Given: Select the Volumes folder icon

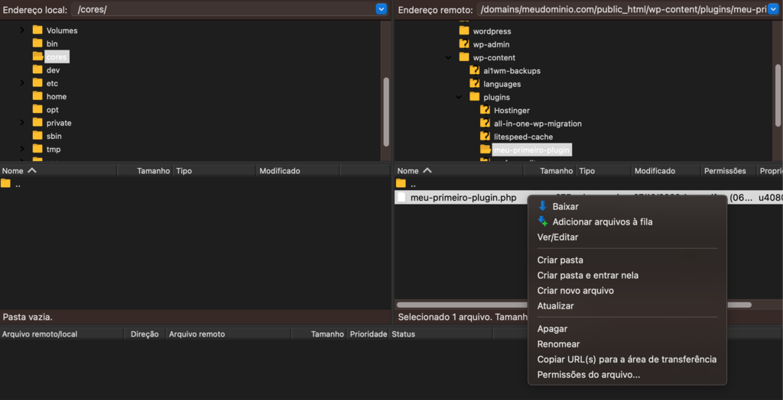Looking at the screenshot, I should (x=37, y=30).
